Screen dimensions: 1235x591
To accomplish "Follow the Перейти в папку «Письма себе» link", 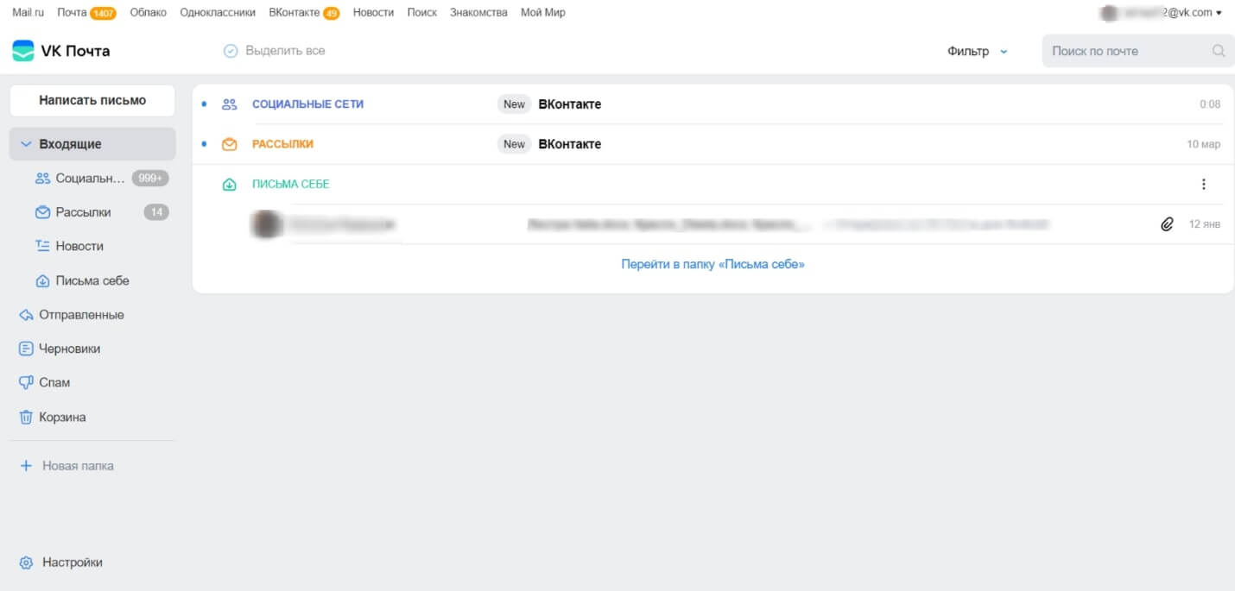I will [x=712, y=264].
